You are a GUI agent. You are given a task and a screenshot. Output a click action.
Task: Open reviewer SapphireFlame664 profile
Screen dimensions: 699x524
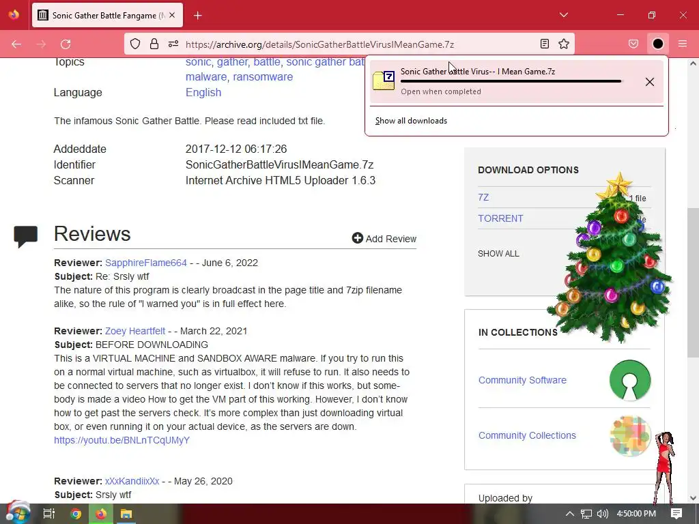coord(146,263)
